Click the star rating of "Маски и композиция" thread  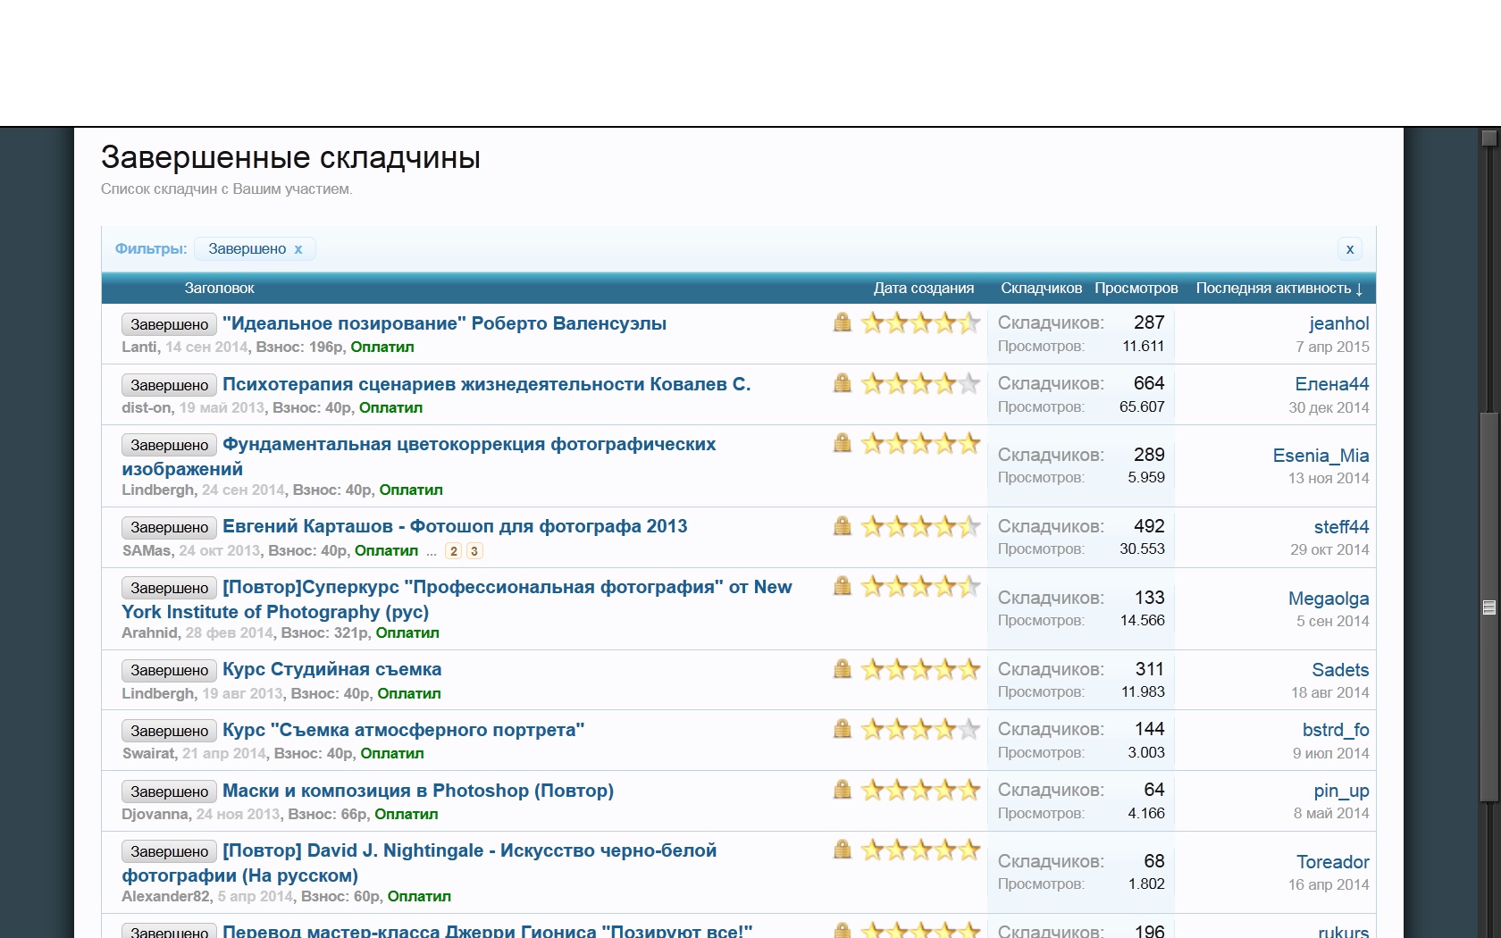pyautogui.click(x=920, y=790)
